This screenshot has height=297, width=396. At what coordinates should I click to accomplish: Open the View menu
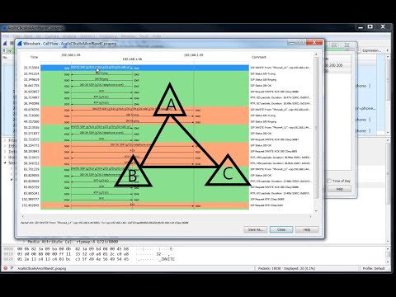(28, 36)
